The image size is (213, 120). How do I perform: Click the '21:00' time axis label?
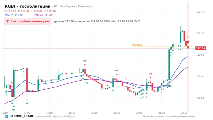click(x=27, y=113)
